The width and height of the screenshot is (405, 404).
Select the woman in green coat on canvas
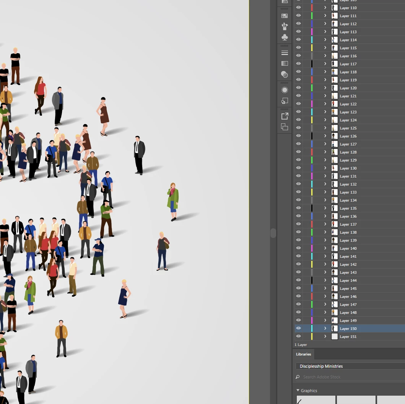(x=173, y=202)
